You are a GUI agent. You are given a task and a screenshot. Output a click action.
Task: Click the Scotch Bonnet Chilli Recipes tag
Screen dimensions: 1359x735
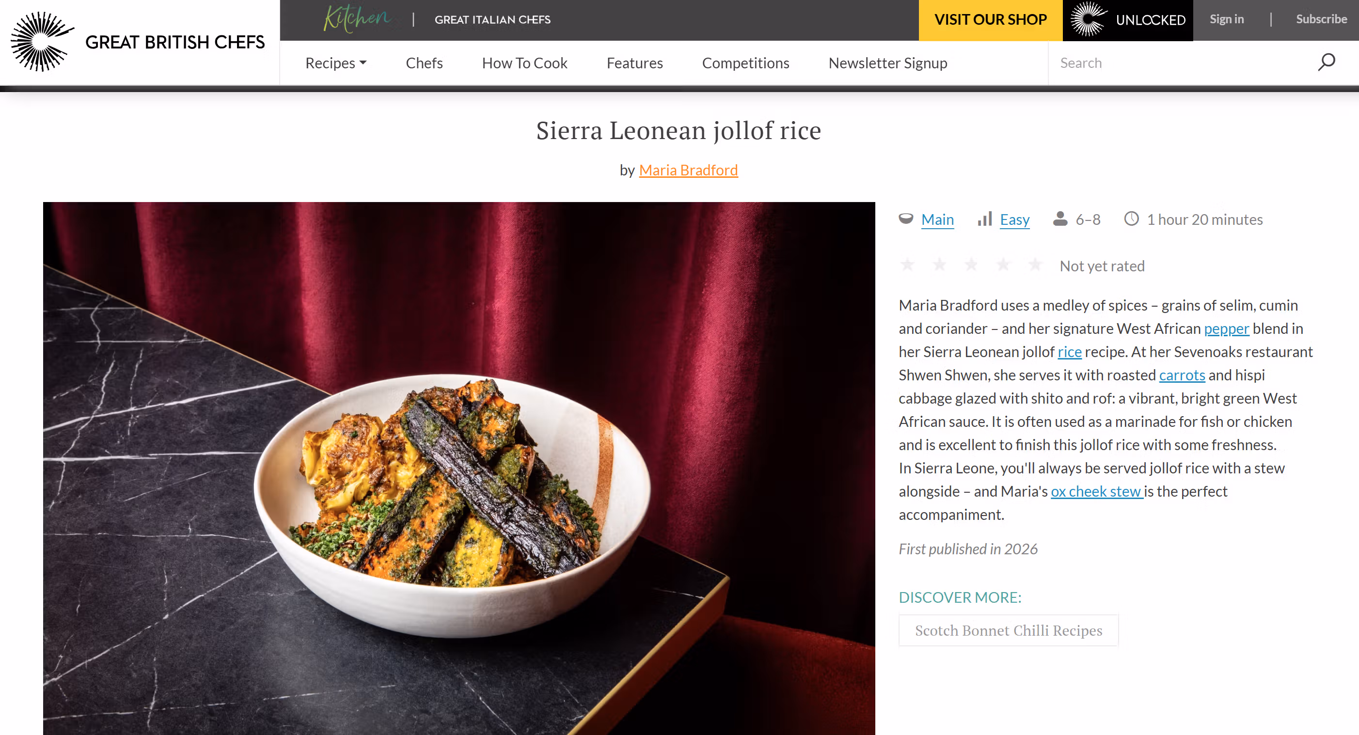coord(1008,631)
